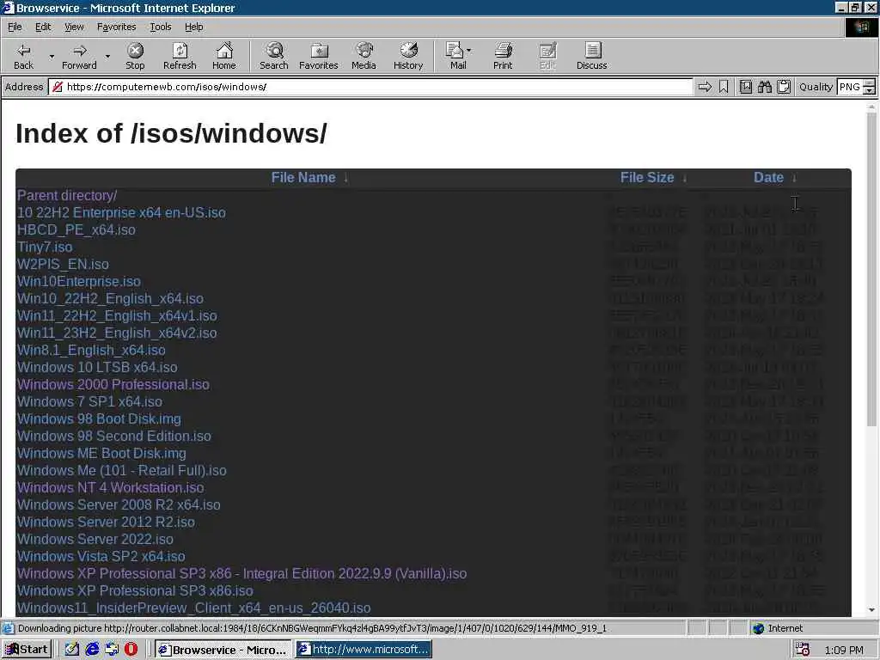Open Windows NT 4 Workstation.iso
880x660 pixels.
click(111, 488)
